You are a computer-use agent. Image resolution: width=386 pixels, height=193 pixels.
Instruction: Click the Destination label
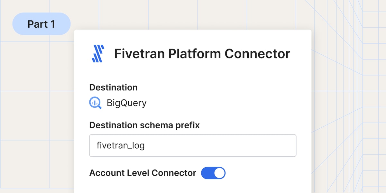coord(113,87)
